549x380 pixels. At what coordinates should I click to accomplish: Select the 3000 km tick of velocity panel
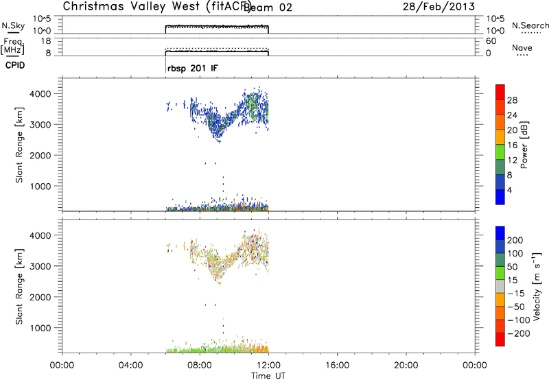click(40, 266)
